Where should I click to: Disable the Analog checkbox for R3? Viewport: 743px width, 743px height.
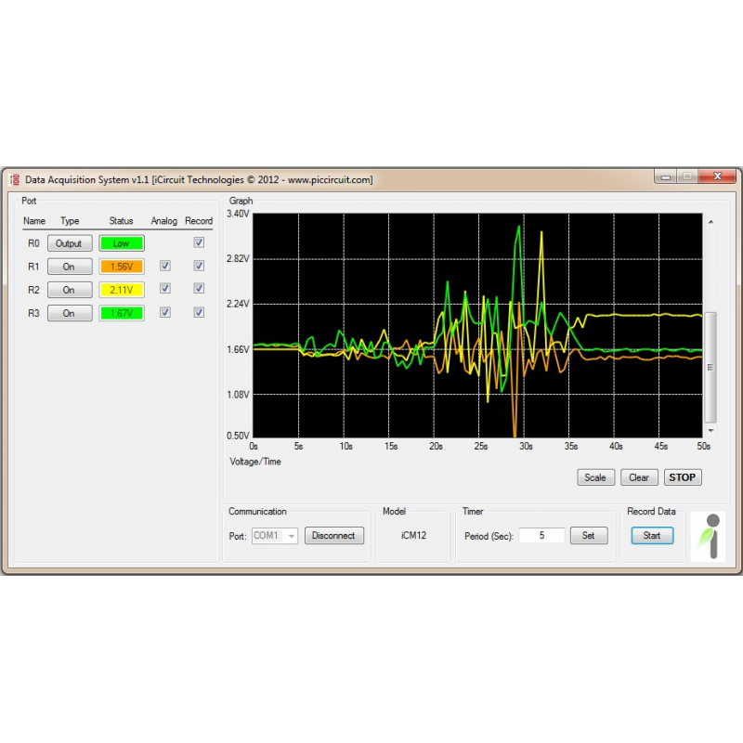click(164, 312)
